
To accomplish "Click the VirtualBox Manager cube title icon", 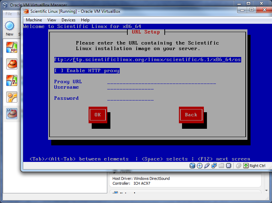I will coord(5,5).
